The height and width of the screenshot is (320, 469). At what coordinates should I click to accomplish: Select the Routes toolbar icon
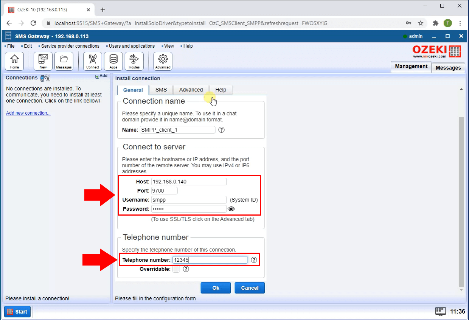coord(134,61)
